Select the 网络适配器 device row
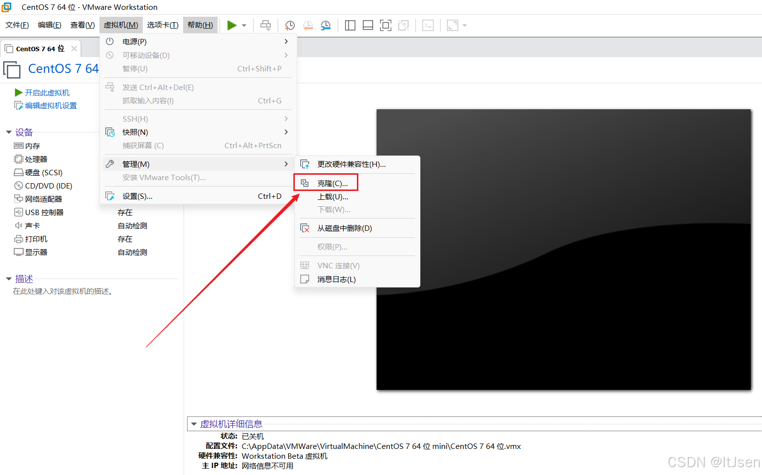This screenshot has width=762, height=475. pyautogui.click(x=43, y=199)
